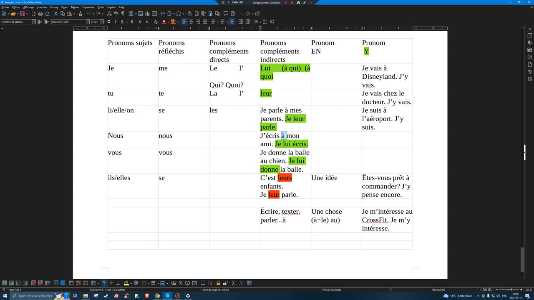Toggle formatting marks pilcrow icon
Screen dimensions: 534x300
pos(123,14)
